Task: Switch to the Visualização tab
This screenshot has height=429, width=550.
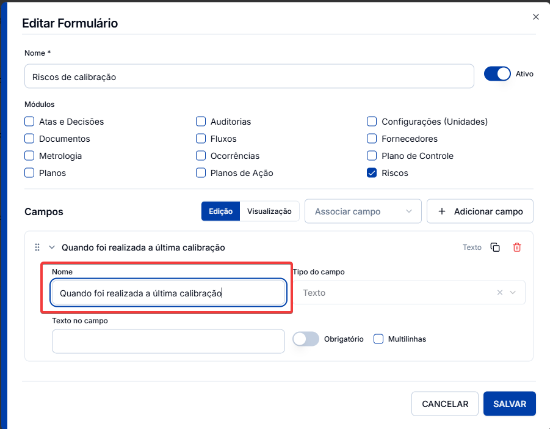Action: tap(269, 211)
